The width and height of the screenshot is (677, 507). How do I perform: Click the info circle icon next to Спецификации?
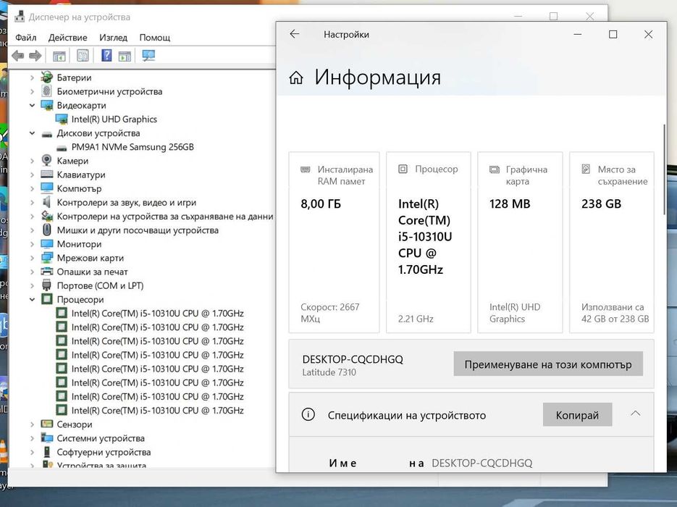(308, 414)
